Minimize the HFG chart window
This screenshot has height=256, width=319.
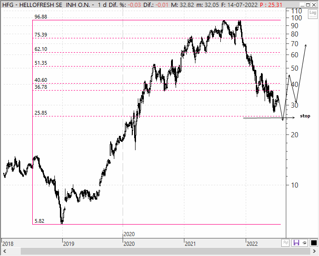point(303,5)
